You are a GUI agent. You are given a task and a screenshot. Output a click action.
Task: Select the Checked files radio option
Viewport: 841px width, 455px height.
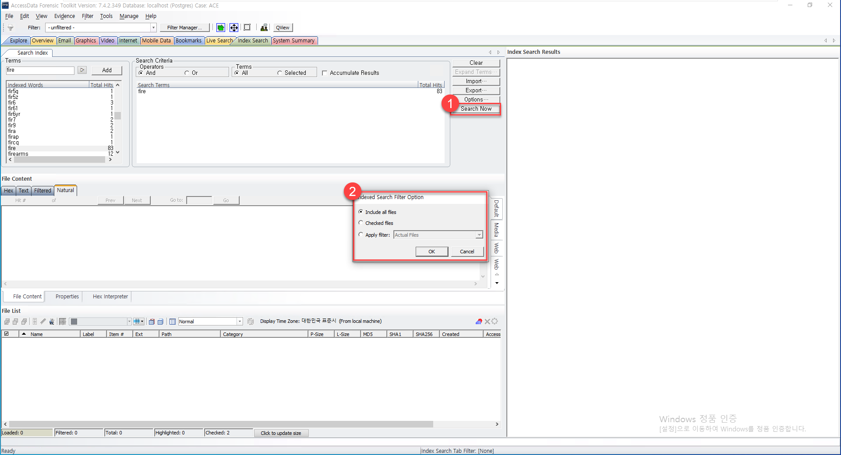pos(360,223)
